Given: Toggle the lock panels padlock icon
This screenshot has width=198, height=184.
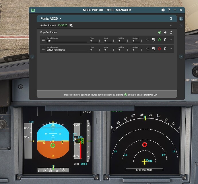Looking at the screenshot, I should pos(171,32).
